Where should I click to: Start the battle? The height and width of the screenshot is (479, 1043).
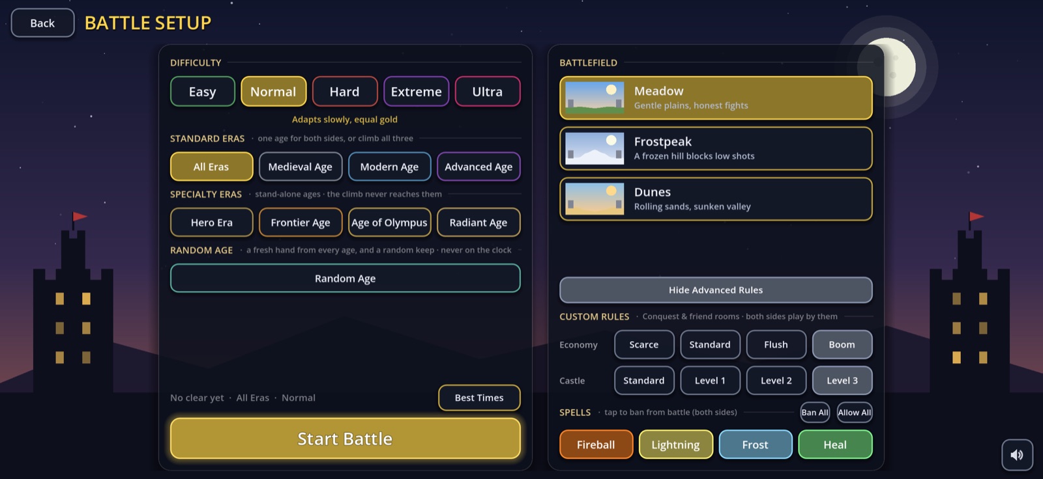345,439
